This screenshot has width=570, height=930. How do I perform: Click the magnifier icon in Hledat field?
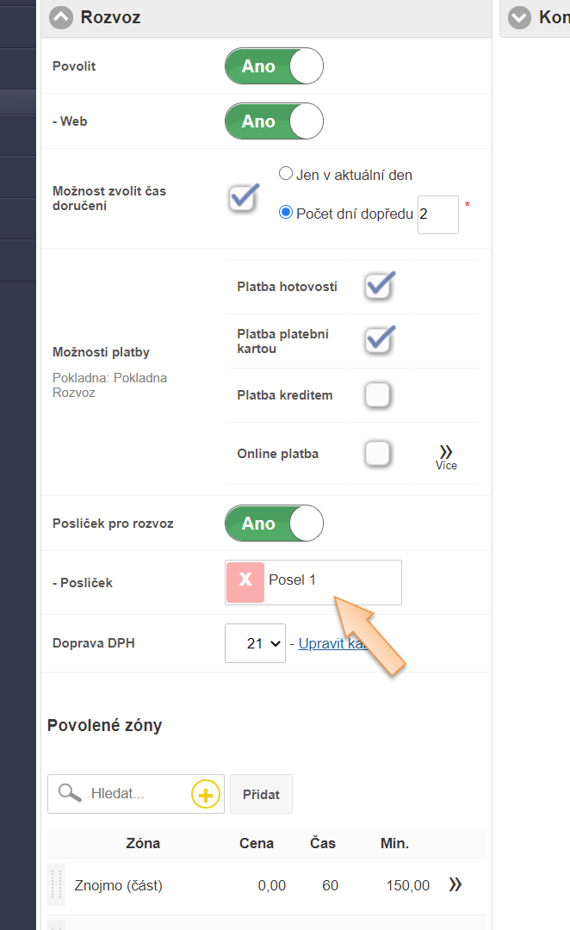pos(70,793)
